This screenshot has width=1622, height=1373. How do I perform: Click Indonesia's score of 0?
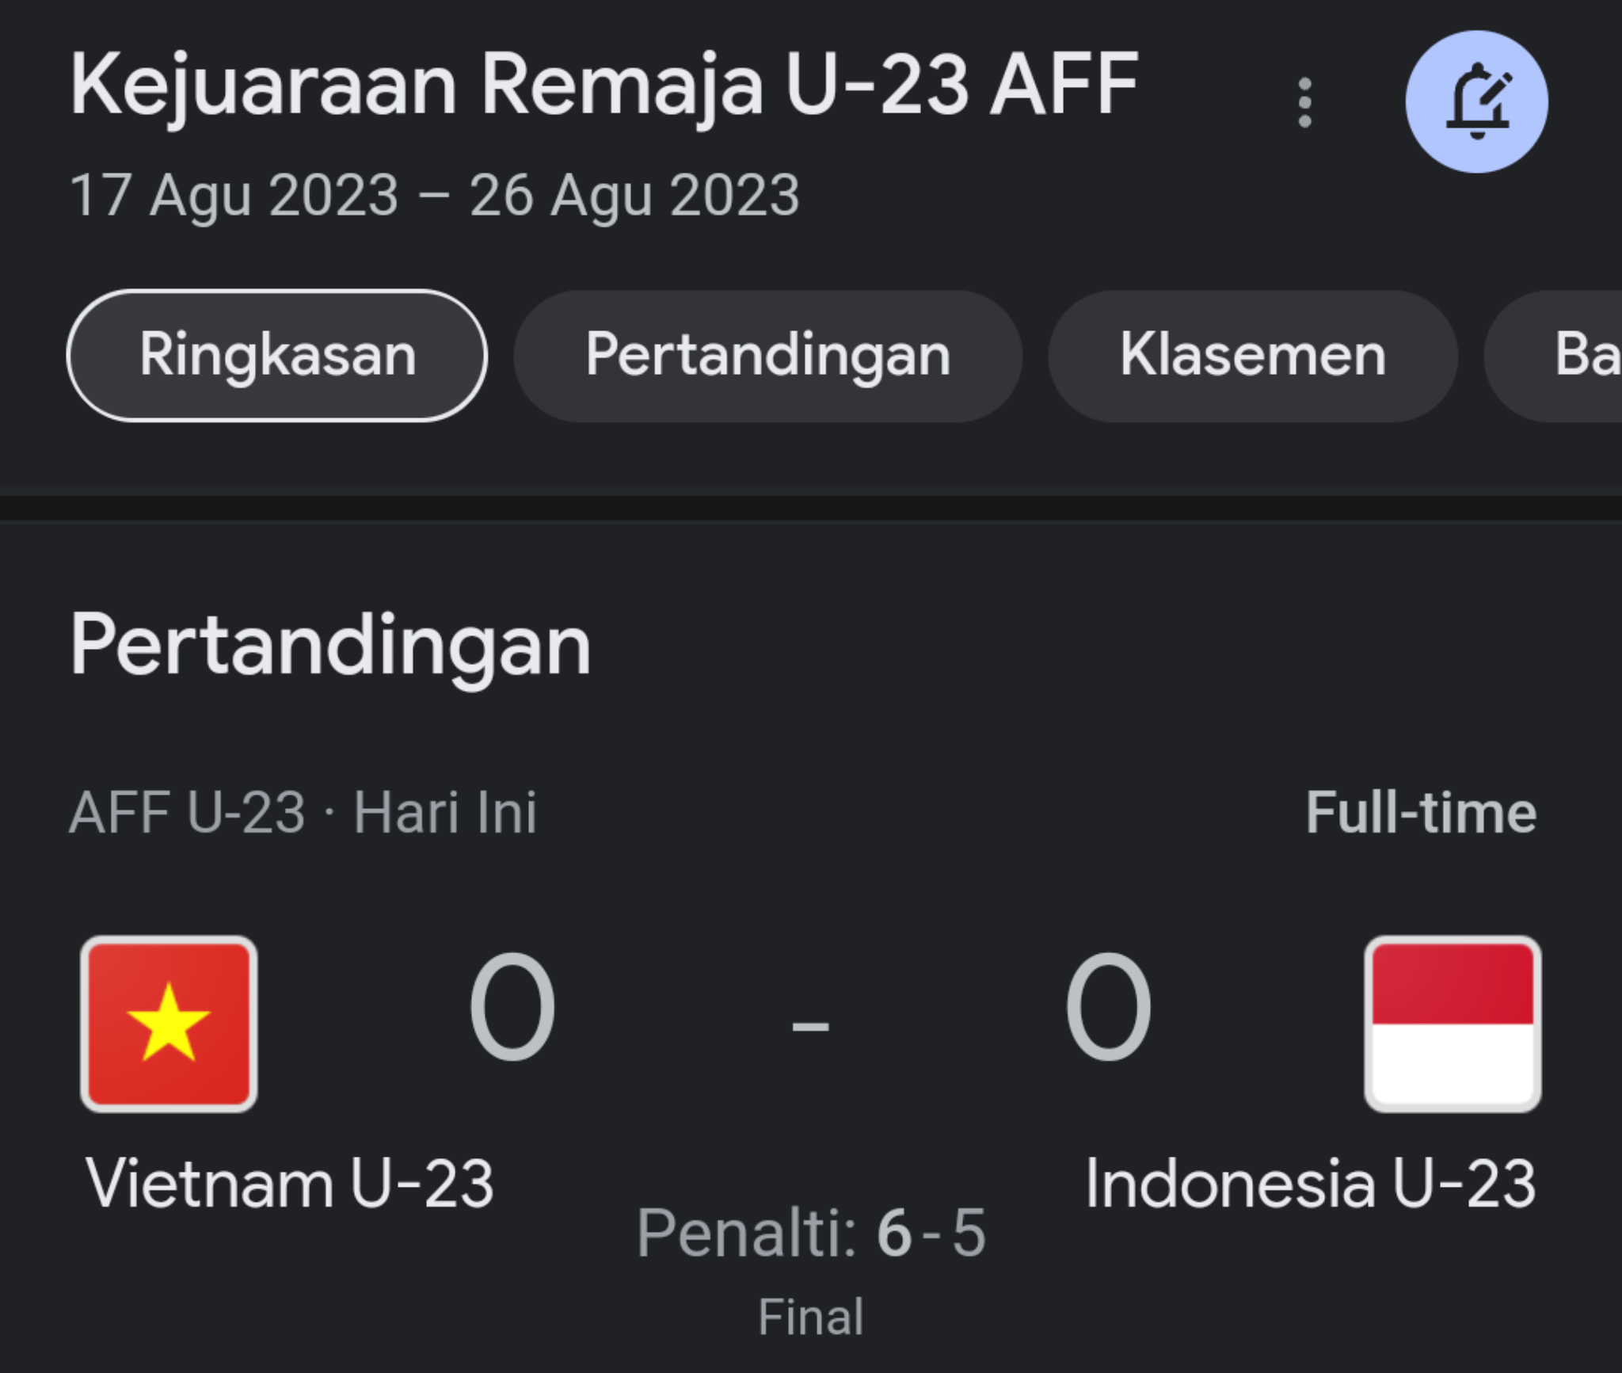1107,1007
